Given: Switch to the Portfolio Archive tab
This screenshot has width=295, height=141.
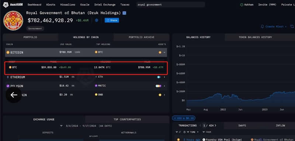Looking at the screenshot, I should [142, 37].
